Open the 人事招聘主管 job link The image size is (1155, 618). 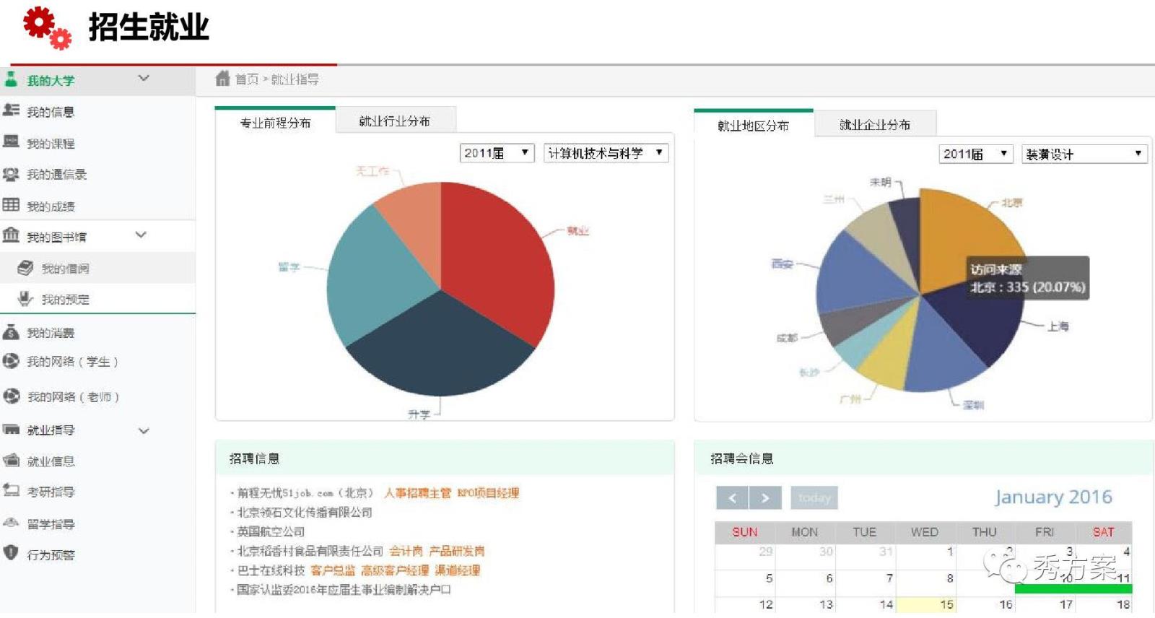tap(417, 493)
